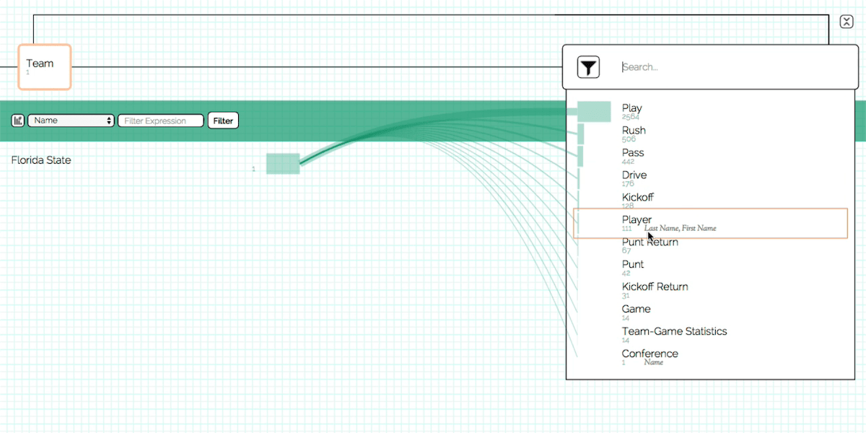The image size is (866, 433).
Task: Select the highlighted Player entry
Action: pyautogui.click(x=710, y=223)
